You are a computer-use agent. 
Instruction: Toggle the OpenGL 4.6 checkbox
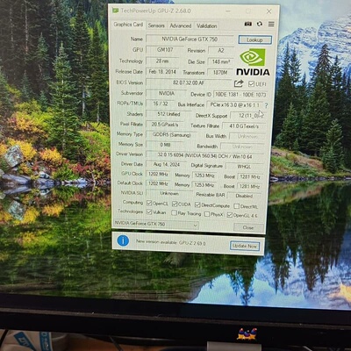[230, 215]
